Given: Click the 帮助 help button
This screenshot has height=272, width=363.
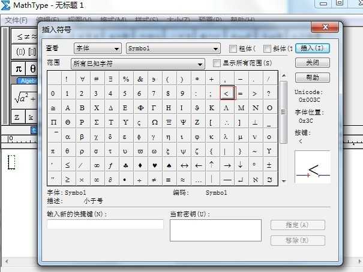Looking at the screenshot, I should (x=313, y=77).
